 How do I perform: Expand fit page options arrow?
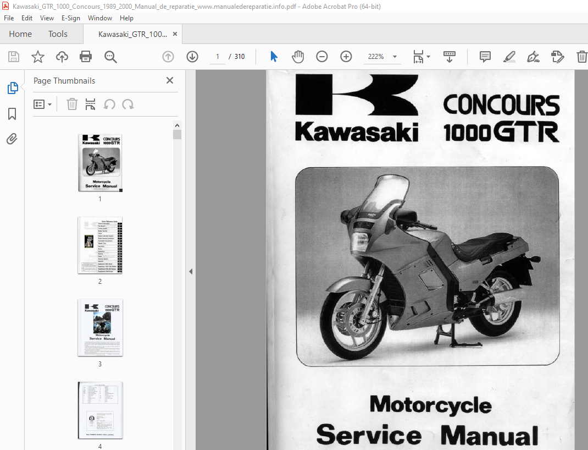[x=428, y=57]
